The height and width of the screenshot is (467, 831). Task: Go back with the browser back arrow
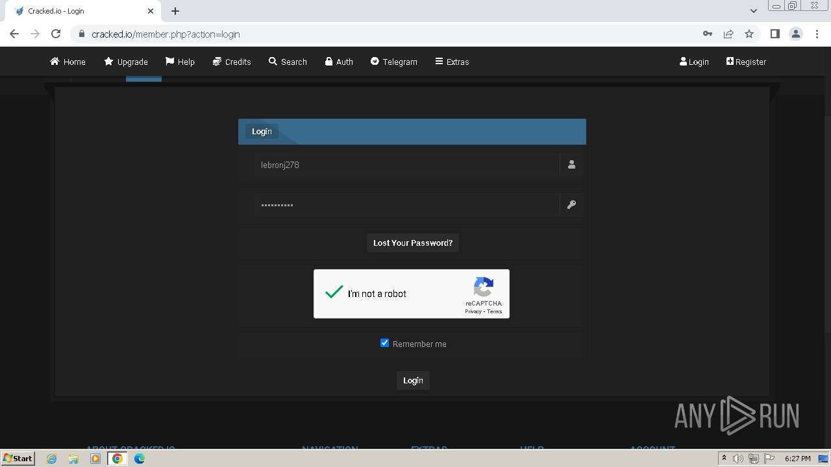point(14,34)
